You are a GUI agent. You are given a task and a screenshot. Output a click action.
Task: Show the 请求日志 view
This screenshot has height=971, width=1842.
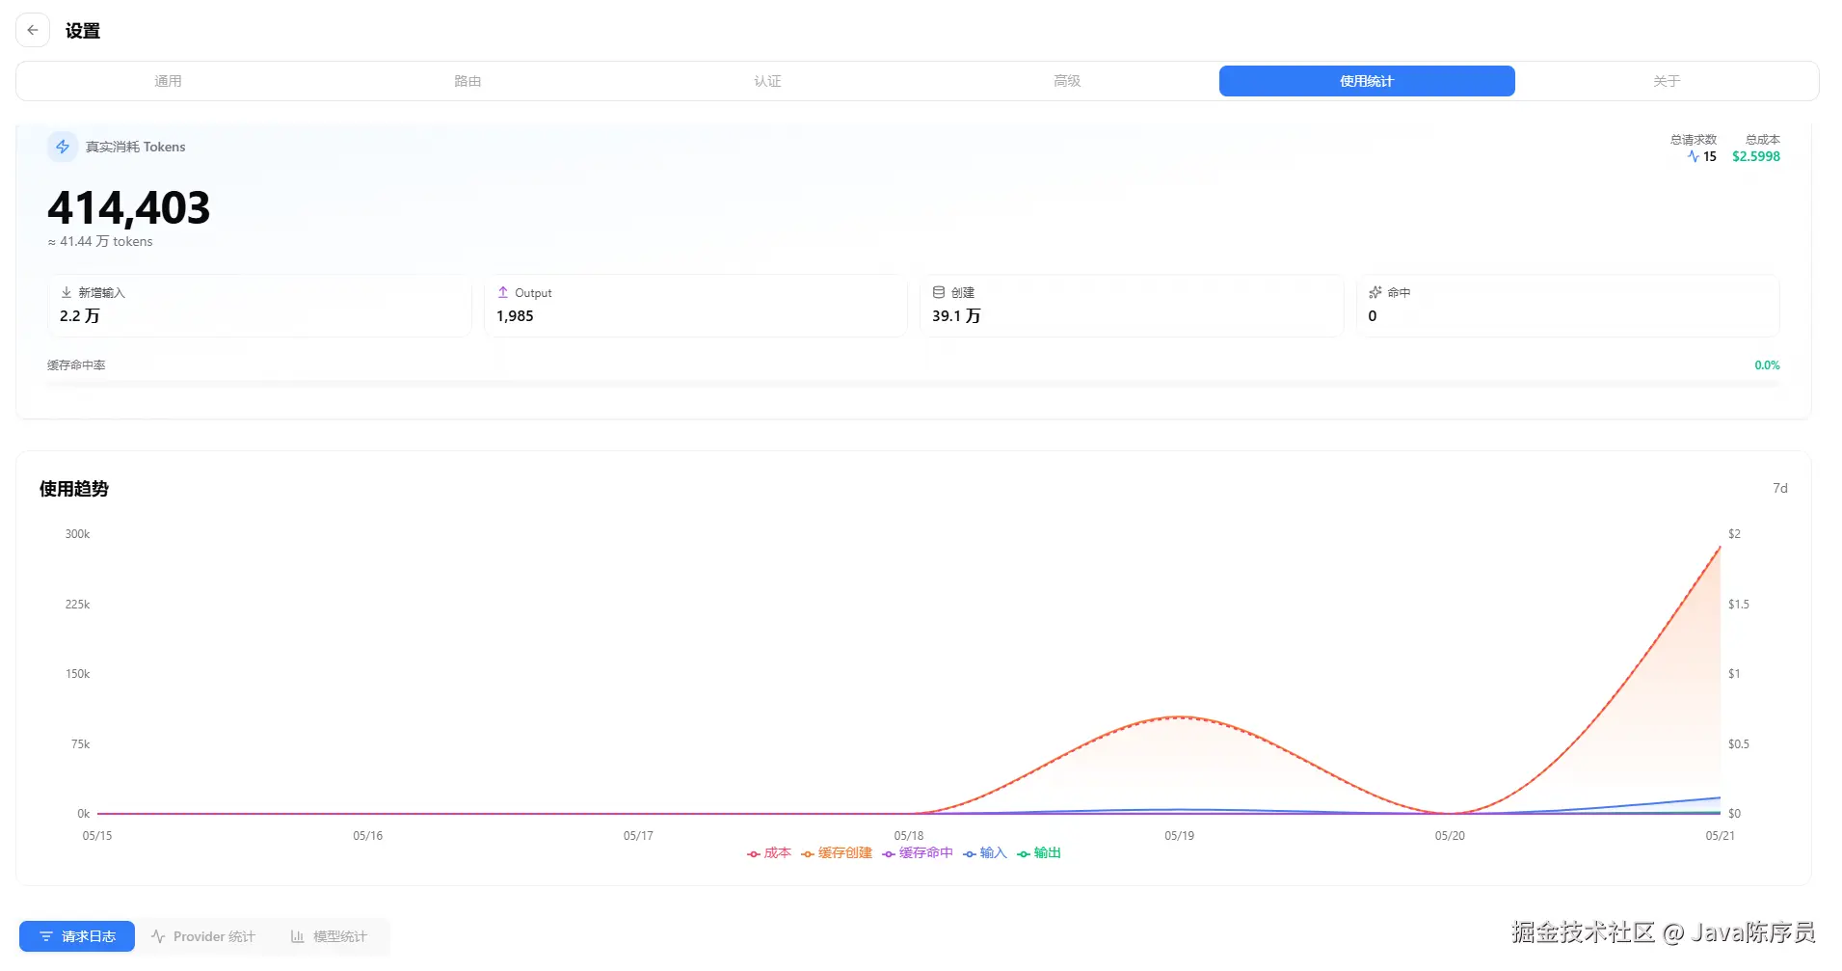click(x=77, y=936)
